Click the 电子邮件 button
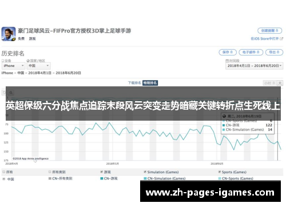The image size is (286, 207). pos(251,52)
